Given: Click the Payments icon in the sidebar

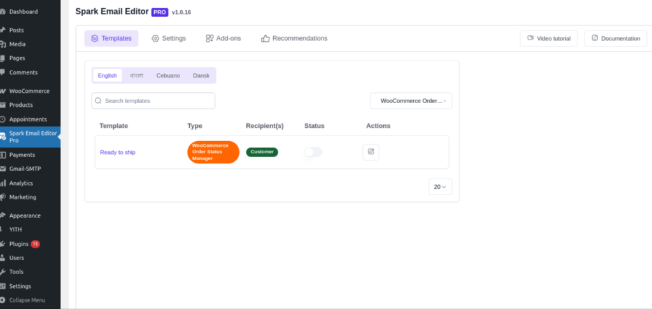Looking at the screenshot, I should point(3,155).
